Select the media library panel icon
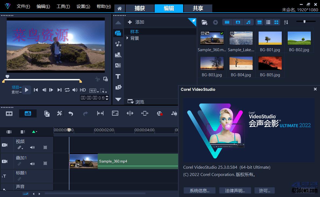Screen dimensions: 320x197 coord(118,33)
